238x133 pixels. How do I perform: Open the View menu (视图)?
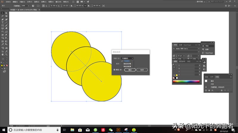coord(51,2)
